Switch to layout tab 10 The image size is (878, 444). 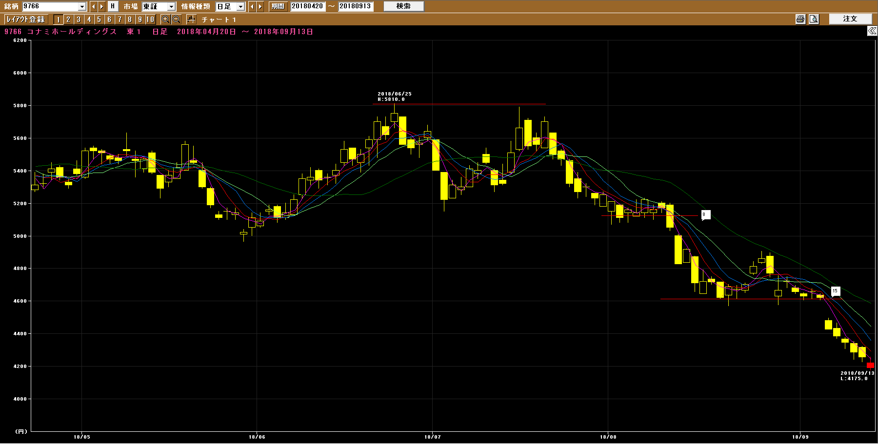pyautogui.click(x=150, y=19)
